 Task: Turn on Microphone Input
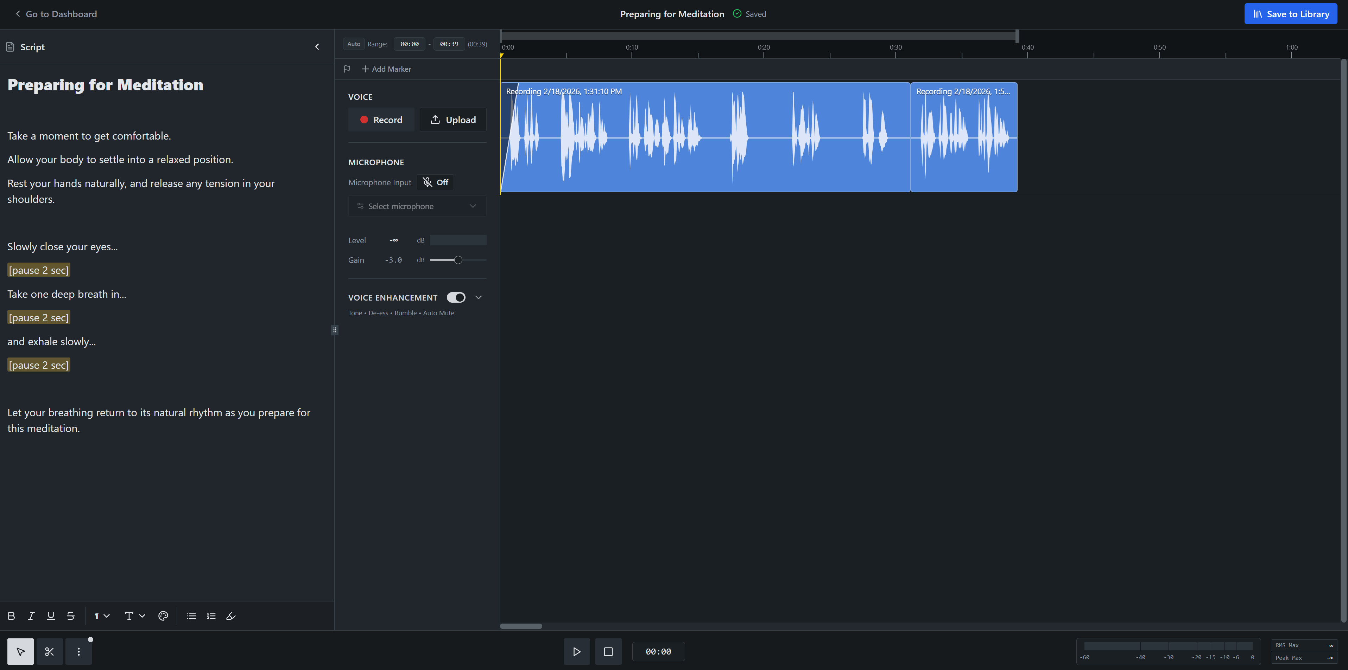435,182
